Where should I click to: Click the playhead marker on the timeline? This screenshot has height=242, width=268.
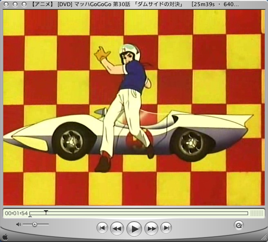[x=46, y=212]
